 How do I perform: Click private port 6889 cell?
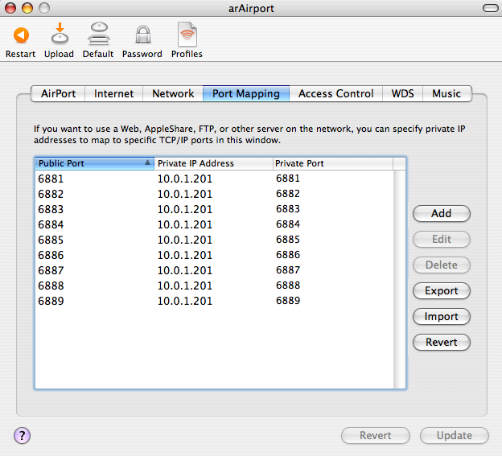coord(288,301)
